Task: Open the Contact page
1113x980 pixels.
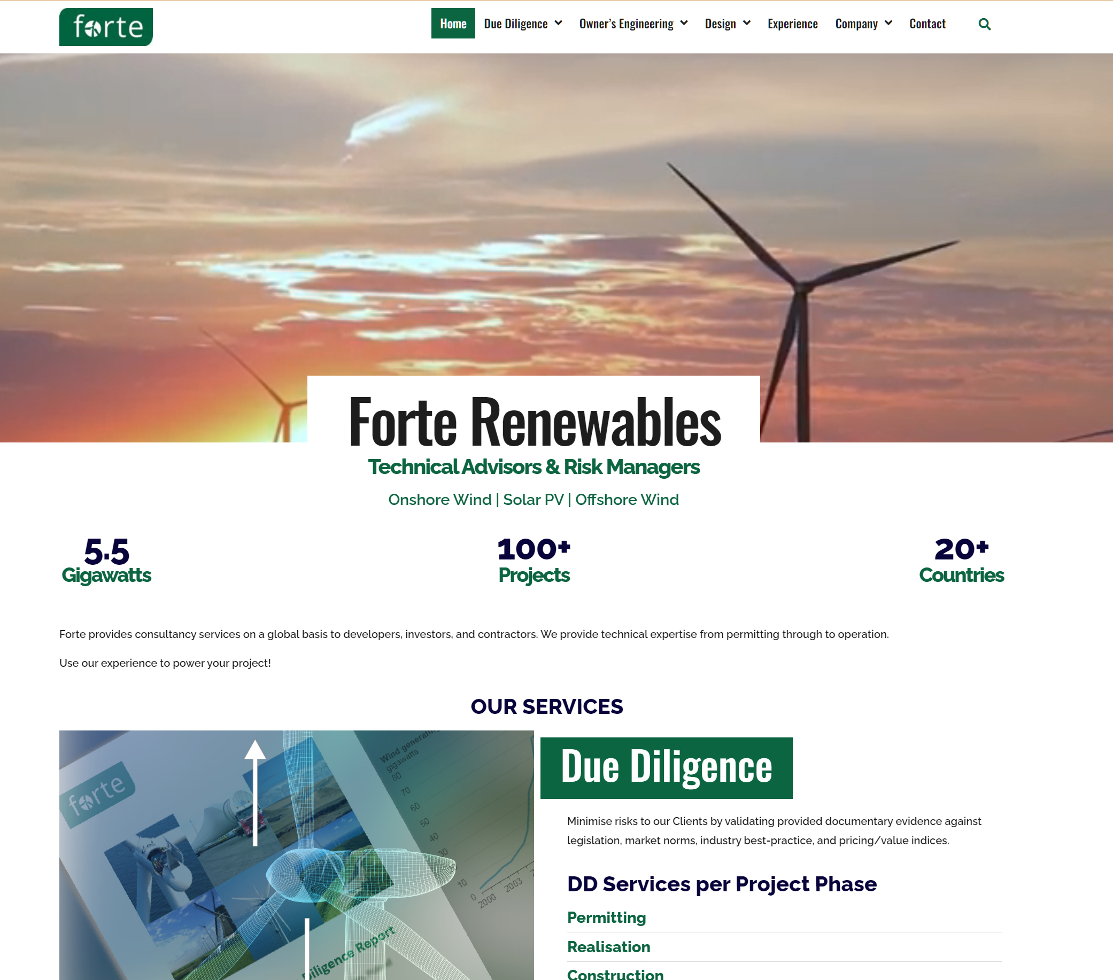Action: (x=927, y=24)
